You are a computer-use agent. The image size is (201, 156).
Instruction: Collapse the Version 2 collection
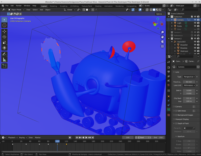169,39
